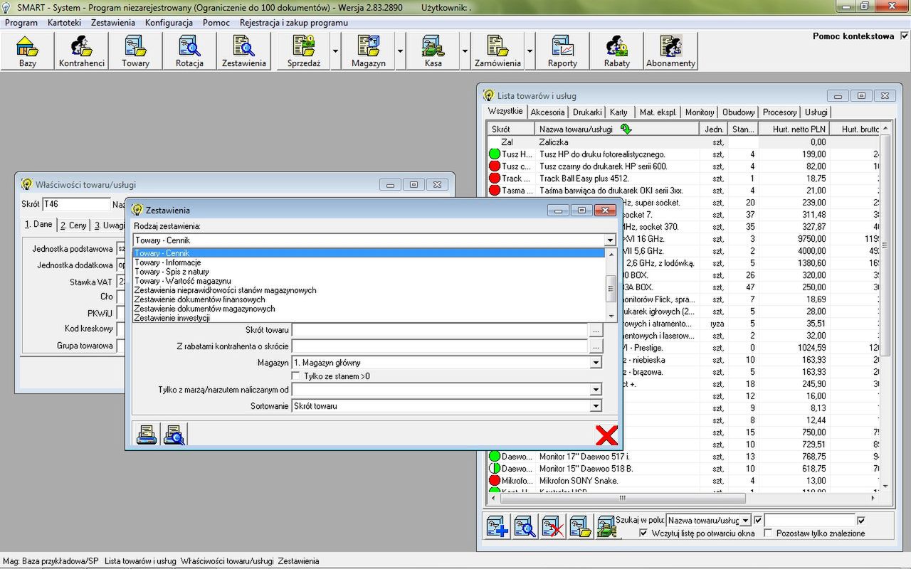The image size is (911, 569).
Task: Open the Sortowanie dropdown
Action: tap(596, 406)
